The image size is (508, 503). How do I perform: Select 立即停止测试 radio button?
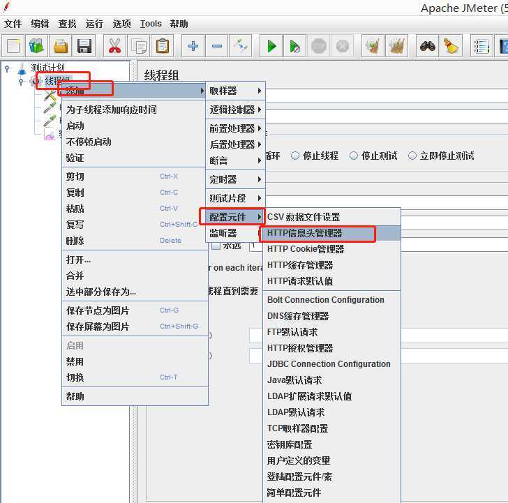pyautogui.click(x=412, y=156)
